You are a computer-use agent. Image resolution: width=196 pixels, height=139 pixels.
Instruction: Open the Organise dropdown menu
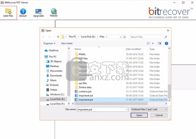pyautogui.click(x=49, y=44)
